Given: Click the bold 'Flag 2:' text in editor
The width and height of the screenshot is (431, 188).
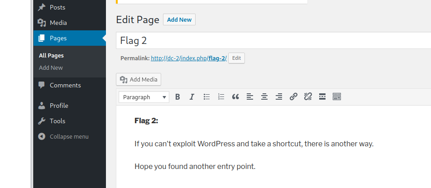Looking at the screenshot, I should click(x=146, y=121).
